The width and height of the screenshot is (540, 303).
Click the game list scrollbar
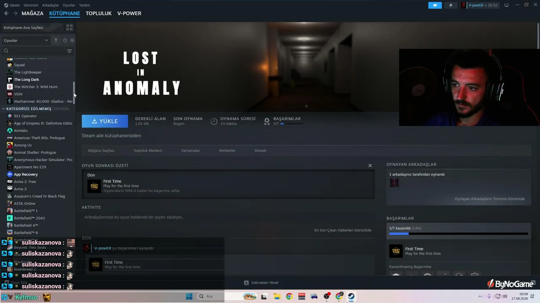[74, 92]
